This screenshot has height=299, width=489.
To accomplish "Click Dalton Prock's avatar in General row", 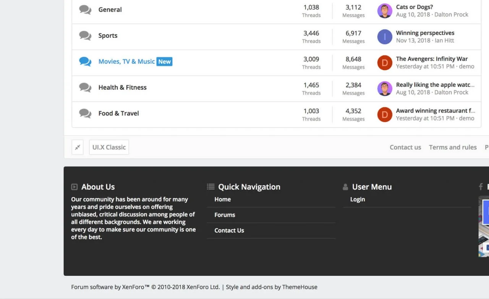I will point(385,11).
